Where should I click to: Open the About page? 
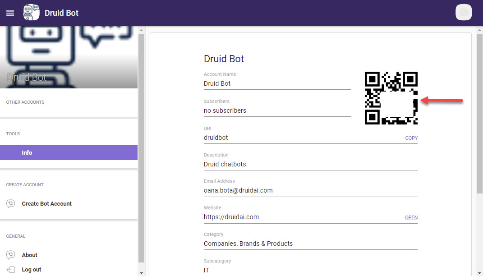[x=30, y=255]
